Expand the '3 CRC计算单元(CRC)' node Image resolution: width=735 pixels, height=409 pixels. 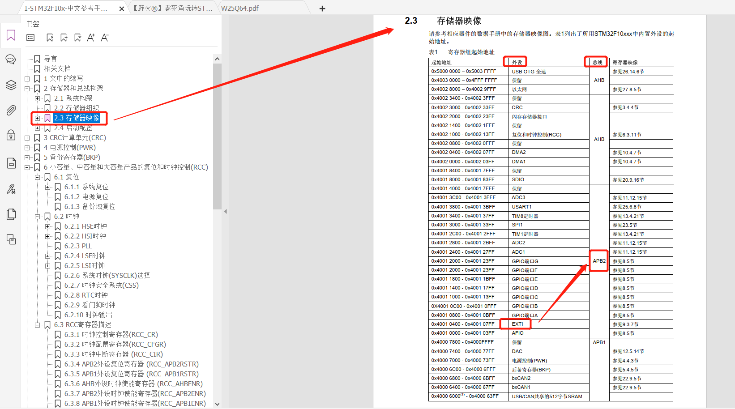point(27,138)
